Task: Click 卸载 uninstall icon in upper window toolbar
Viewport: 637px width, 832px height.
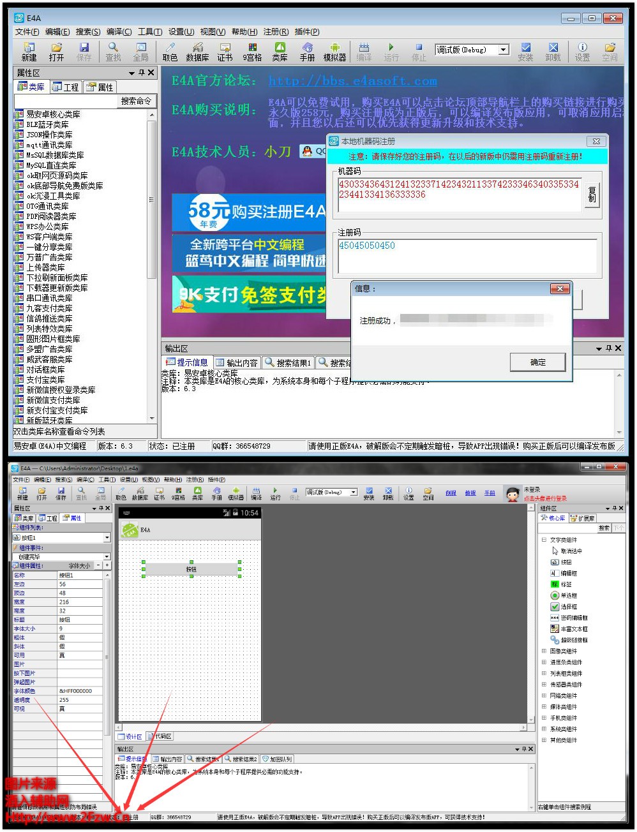Action: point(553,52)
